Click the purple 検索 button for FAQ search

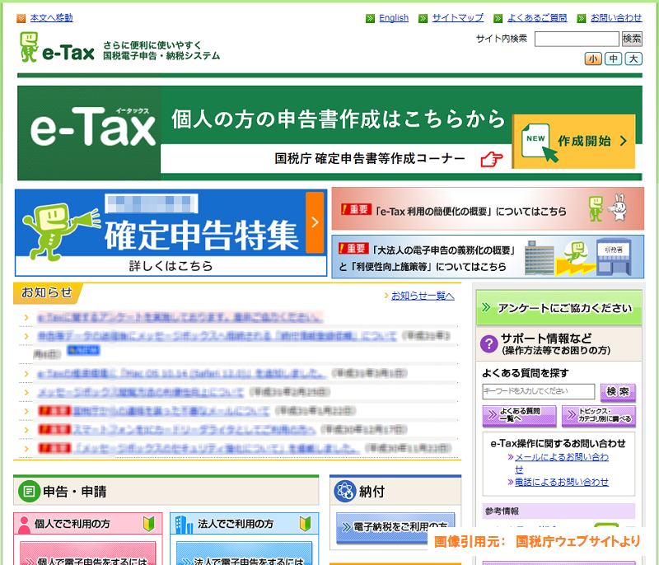(618, 392)
